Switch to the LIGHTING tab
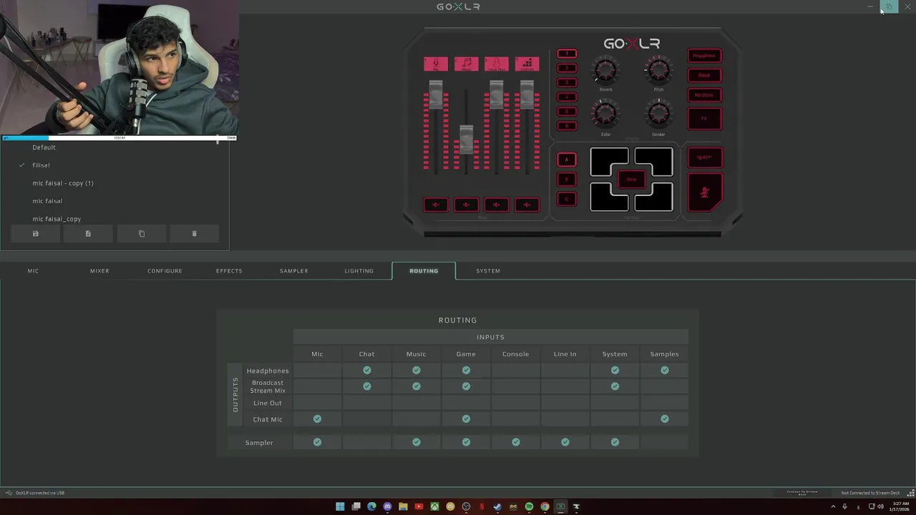Screen dimensions: 916x515 click(x=359, y=271)
